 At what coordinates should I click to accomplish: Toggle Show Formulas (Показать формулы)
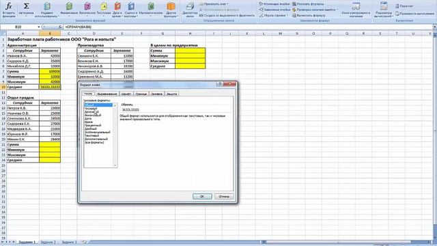pos(308,4)
